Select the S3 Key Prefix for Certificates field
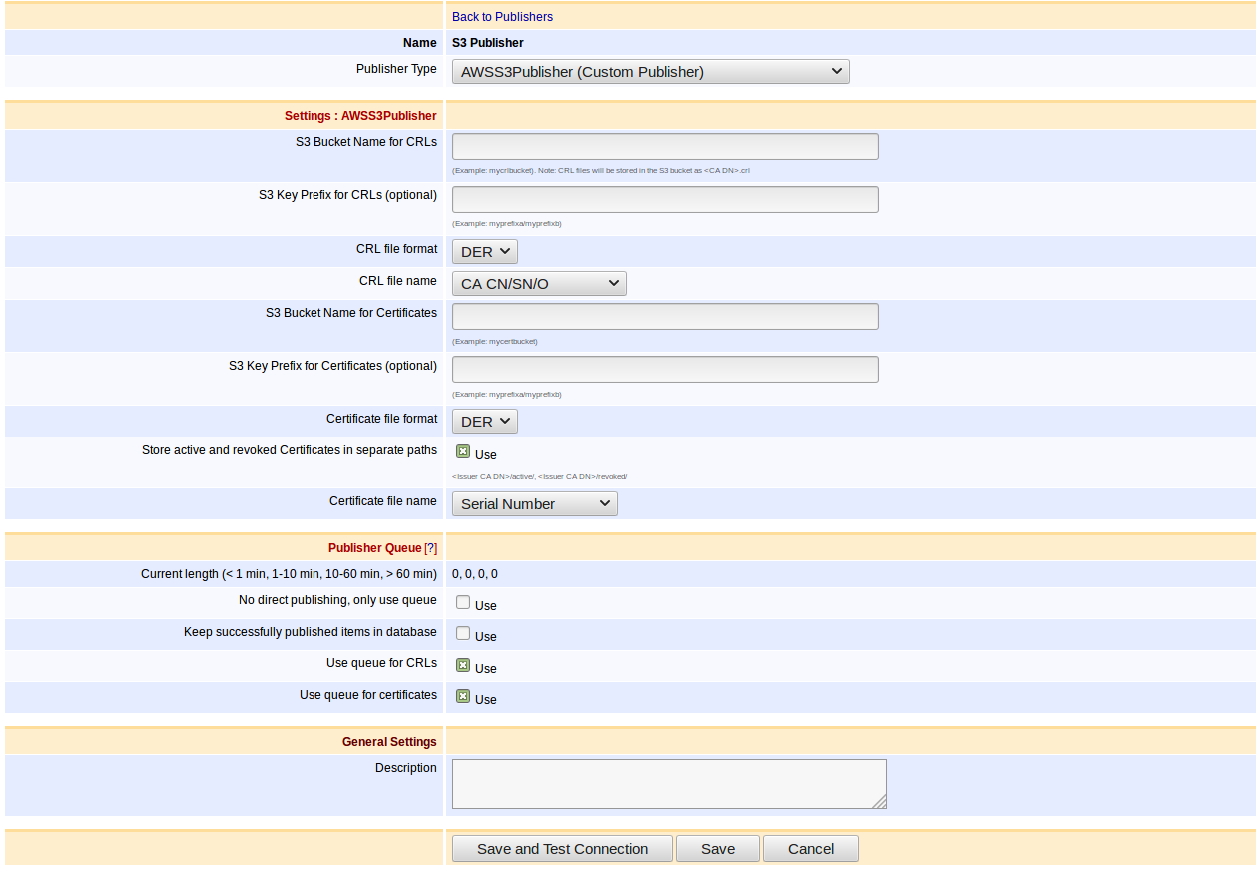1256x873 pixels. click(665, 370)
